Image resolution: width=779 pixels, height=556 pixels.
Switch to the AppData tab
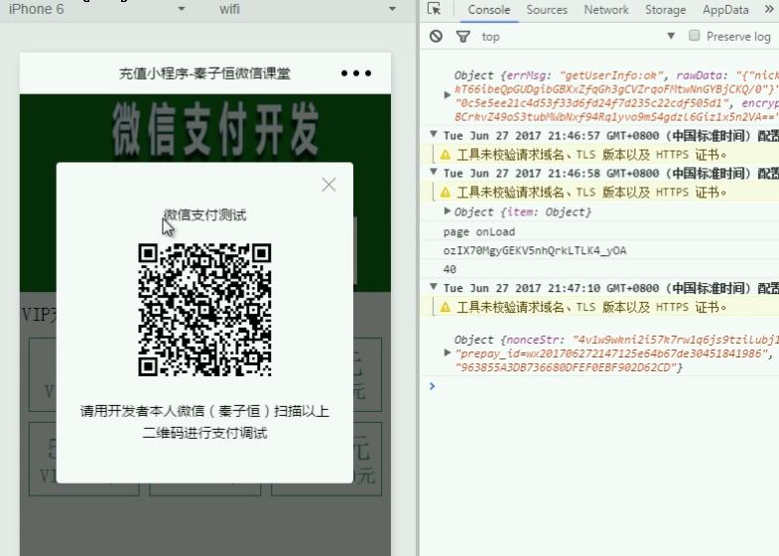point(725,10)
